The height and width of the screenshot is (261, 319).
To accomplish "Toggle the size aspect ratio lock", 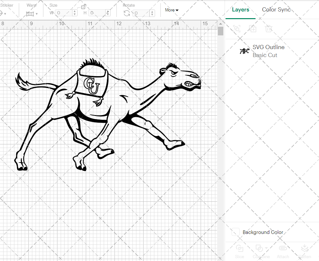I will 84,7.
